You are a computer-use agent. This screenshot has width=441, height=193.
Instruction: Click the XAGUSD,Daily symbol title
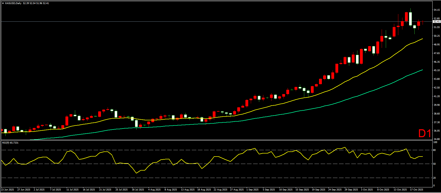[13, 3]
